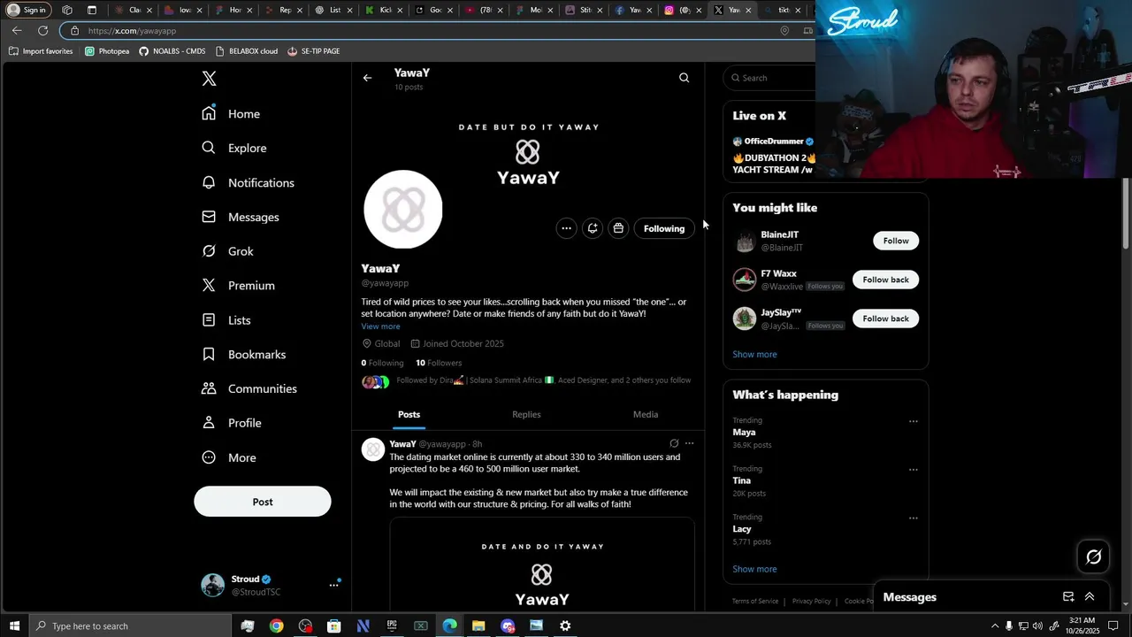Click the gift icon on profile
This screenshot has width=1132, height=637.
(618, 228)
